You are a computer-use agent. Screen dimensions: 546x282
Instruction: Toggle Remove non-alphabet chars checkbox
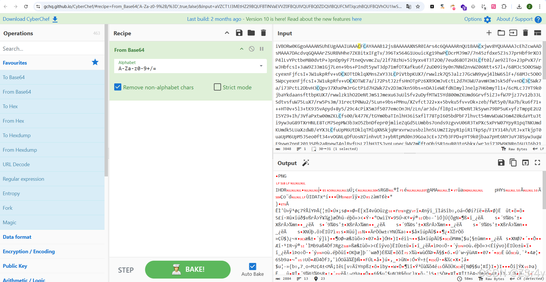118,87
